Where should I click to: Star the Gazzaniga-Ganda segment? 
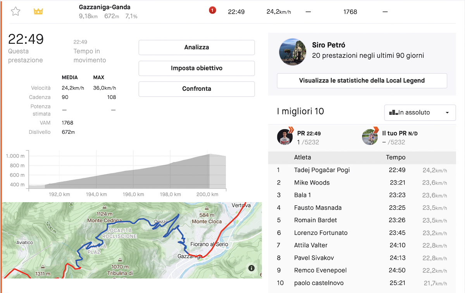(15, 12)
